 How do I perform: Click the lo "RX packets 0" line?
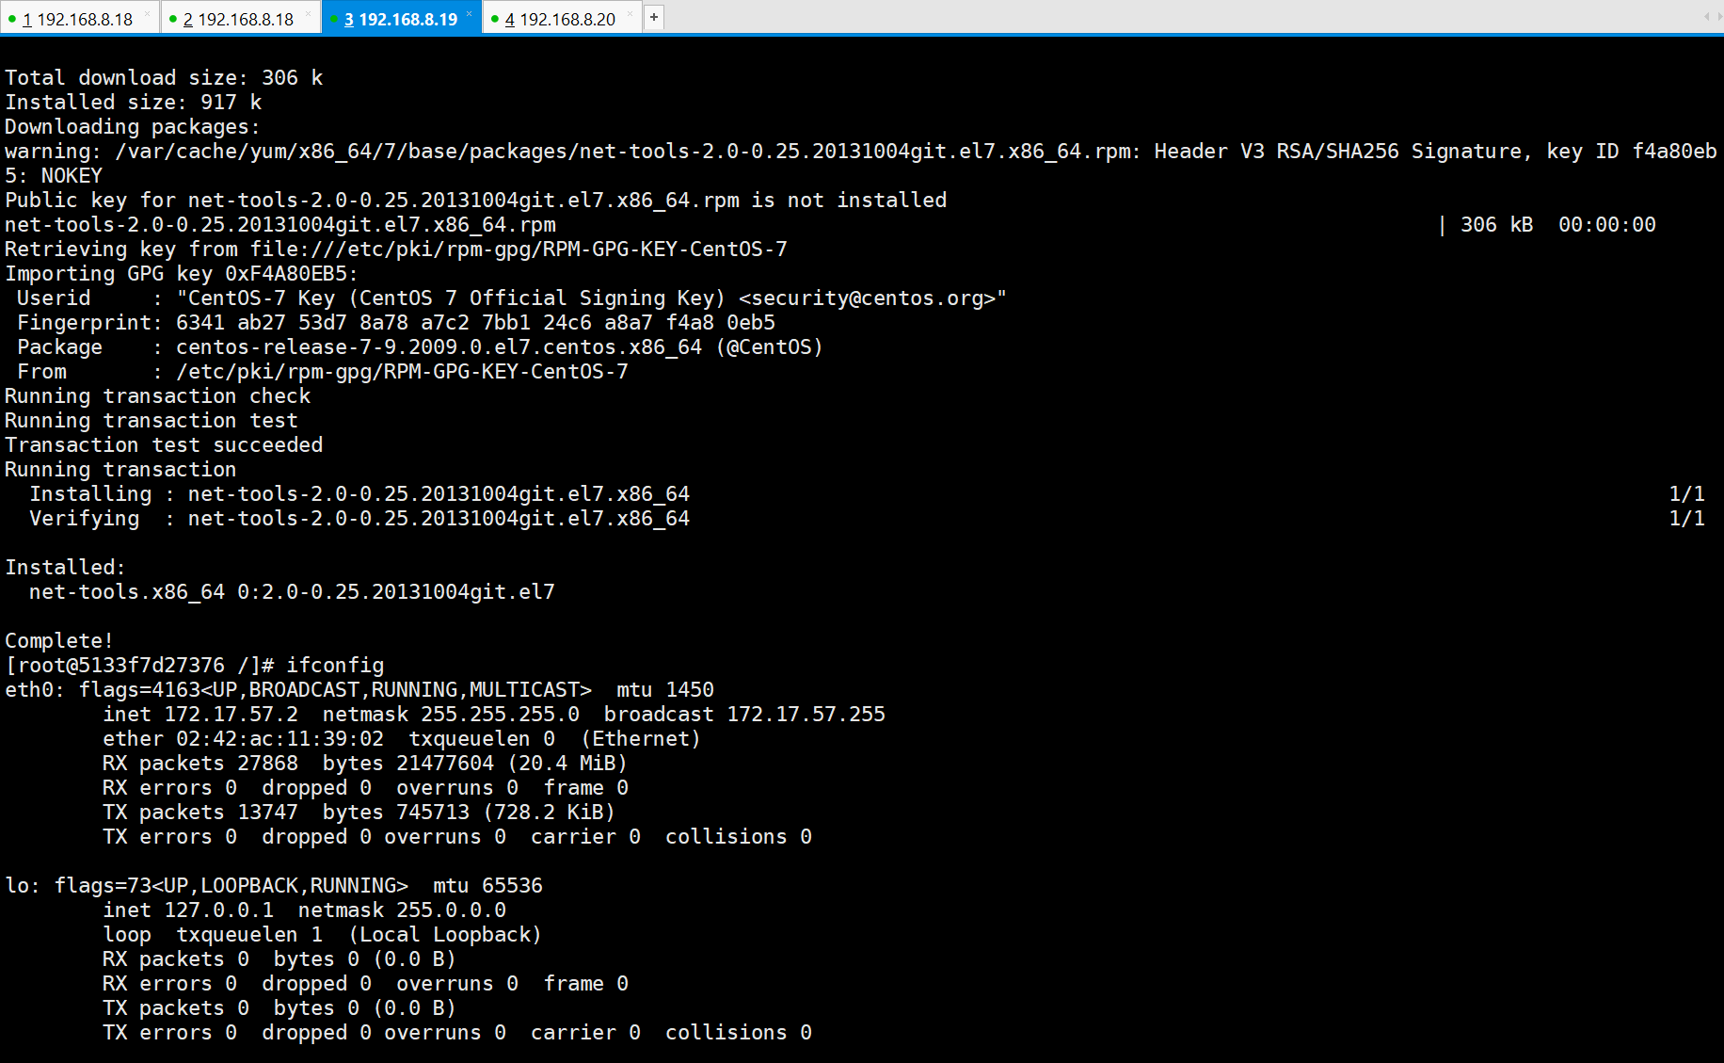pos(279,959)
